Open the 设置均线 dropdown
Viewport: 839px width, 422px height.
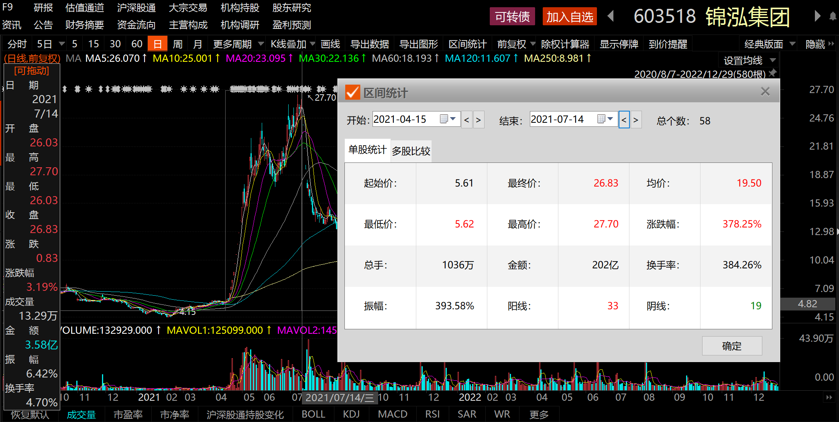pyautogui.click(x=749, y=61)
